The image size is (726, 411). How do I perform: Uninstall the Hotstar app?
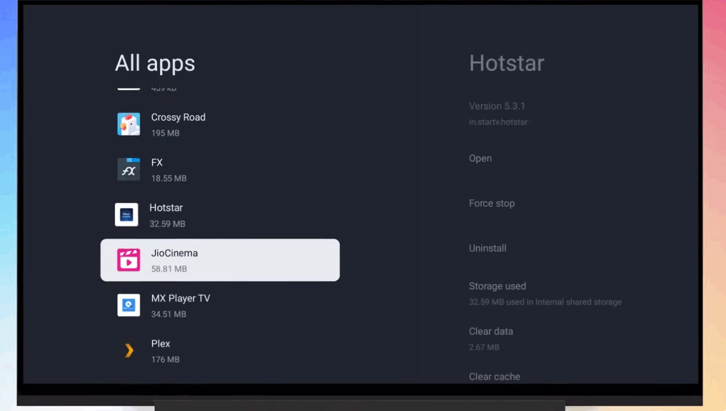tap(488, 248)
